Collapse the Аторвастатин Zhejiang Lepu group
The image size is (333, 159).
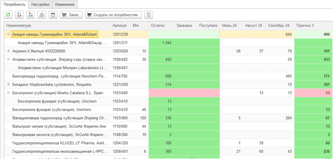click(8, 59)
